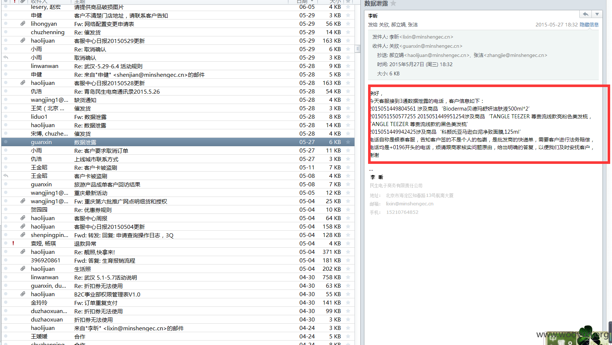Open the email 请提供商品破损图片 from lesery
Viewport: 612px width, 345px height.
(x=178, y=7)
